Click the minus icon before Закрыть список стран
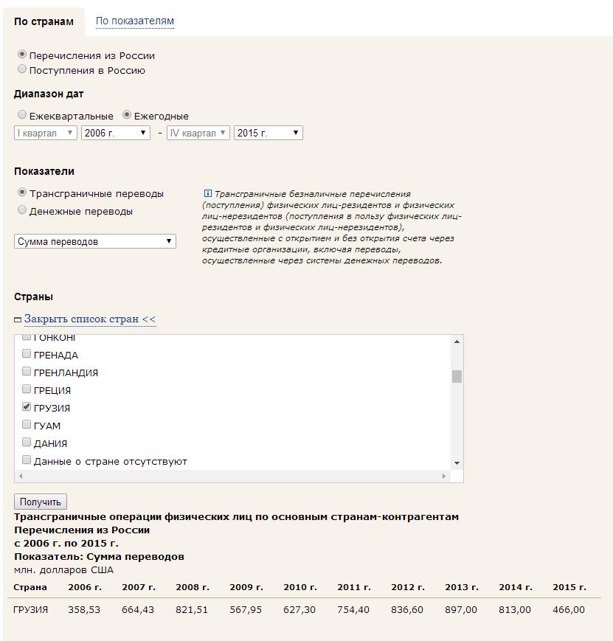 pyautogui.click(x=18, y=319)
